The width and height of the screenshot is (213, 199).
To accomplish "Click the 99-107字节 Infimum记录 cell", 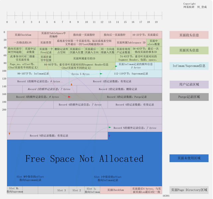I will point(34,74).
